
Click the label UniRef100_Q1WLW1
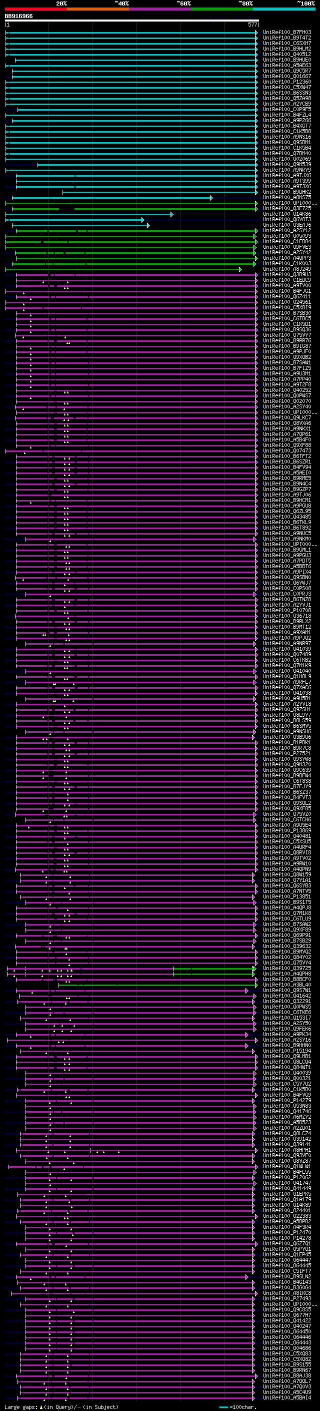[287, 1166]
